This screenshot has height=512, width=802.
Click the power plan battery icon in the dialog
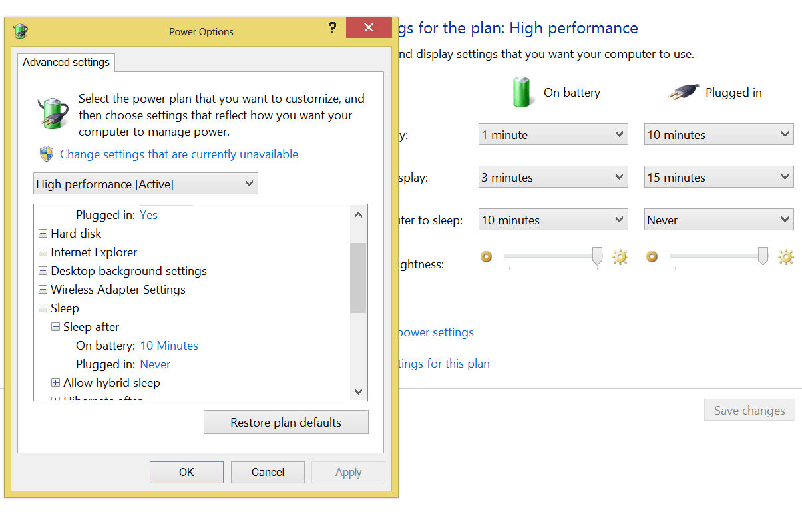coord(53,113)
